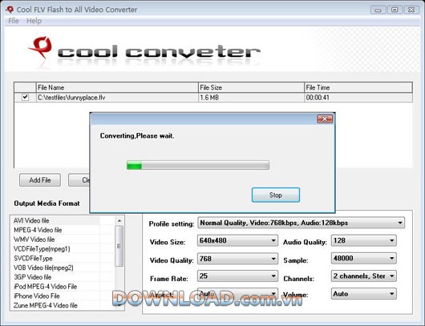Image resolution: width=425 pixels, height=326 pixels.
Task: Click the File Name column header
Action: pos(117,87)
